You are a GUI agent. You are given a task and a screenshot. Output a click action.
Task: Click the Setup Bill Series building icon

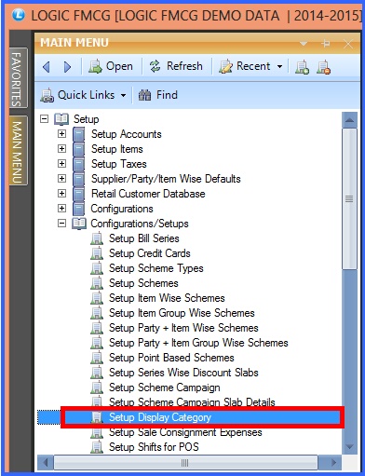coord(97,238)
